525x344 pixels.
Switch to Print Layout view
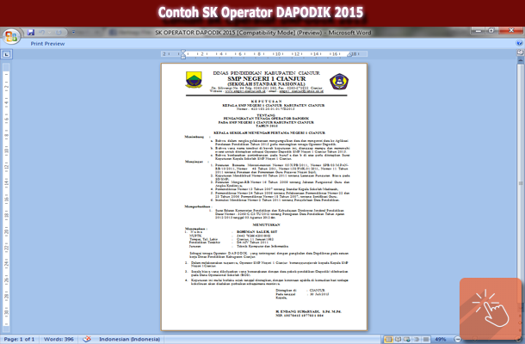389,340
